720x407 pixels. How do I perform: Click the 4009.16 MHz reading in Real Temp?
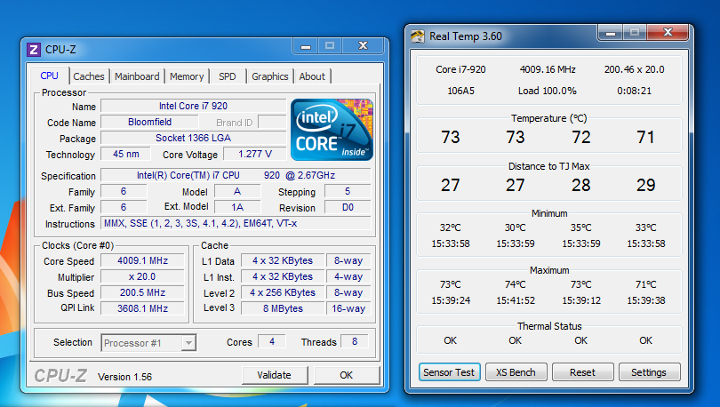(x=548, y=69)
